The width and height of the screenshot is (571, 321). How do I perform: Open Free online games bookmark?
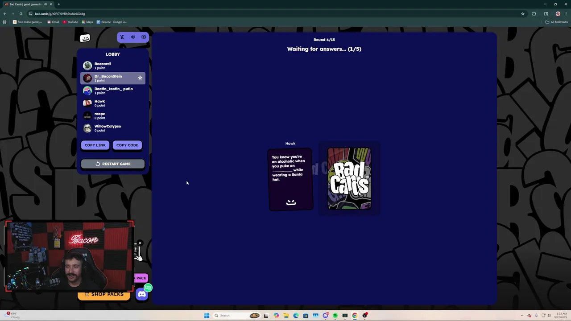point(27,22)
